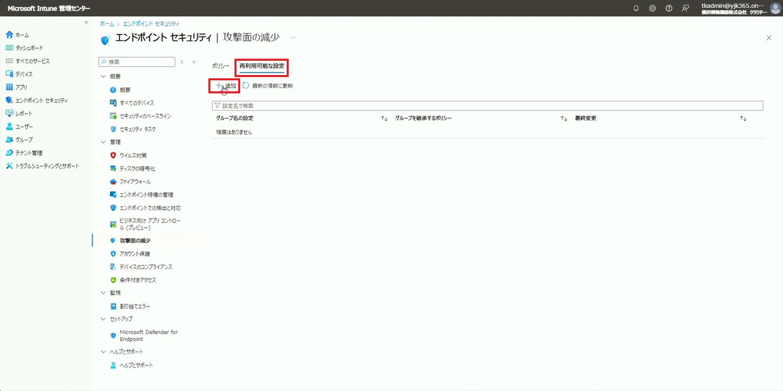783x391 pixels.
Task: Sort by グループを継承するポリシー column arrows
Action: (x=564, y=118)
